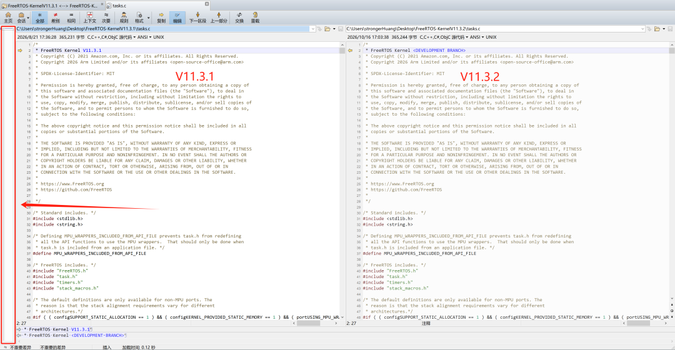Click left pane save icon
This screenshot has width=675, height=350.
[x=341, y=29]
